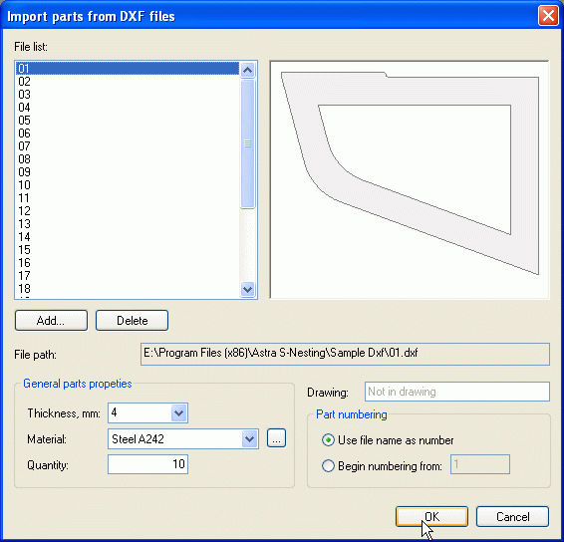Choose file 18 from file list
Image resolution: width=564 pixels, height=542 pixels.
128,289
